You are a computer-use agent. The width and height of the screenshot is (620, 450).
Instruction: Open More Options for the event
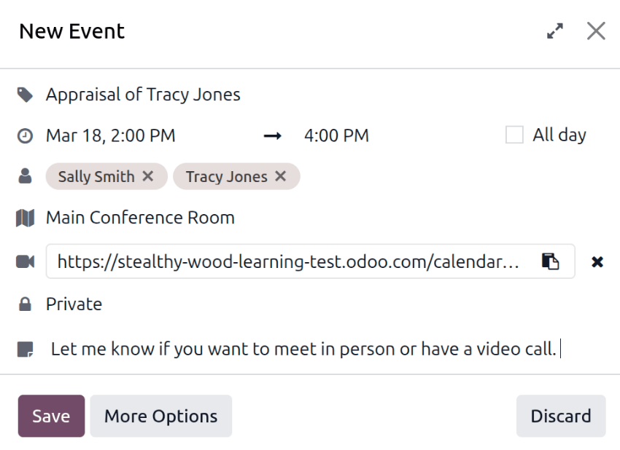click(x=160, y=417)
